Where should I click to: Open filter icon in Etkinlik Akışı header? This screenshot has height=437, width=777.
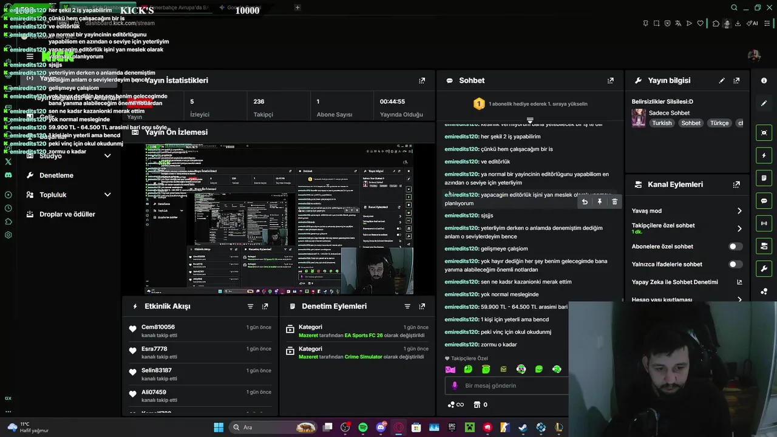point(250,307)
